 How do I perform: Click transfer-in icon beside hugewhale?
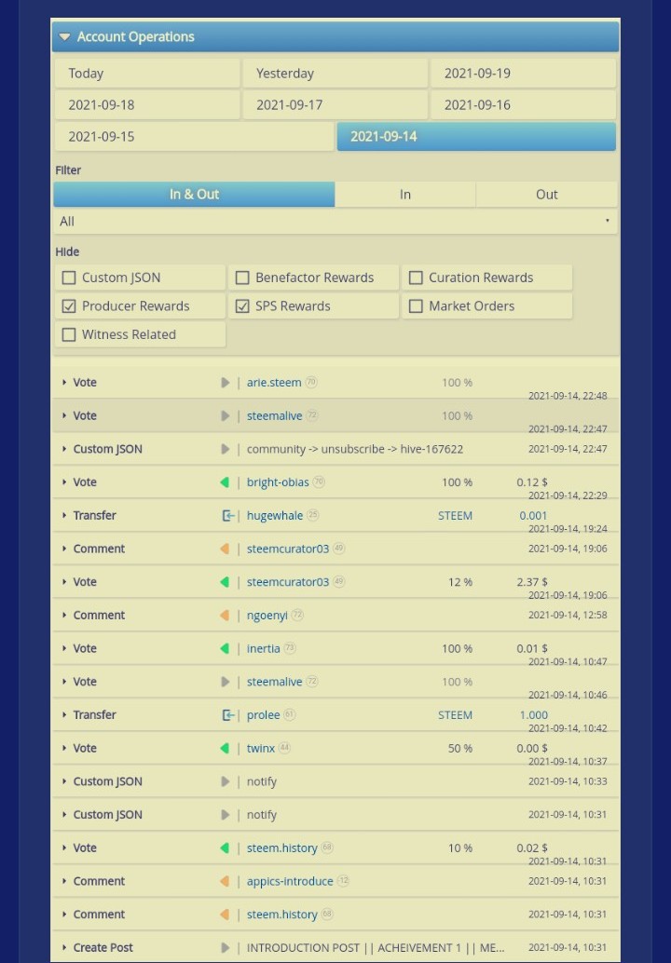(228, 515)
